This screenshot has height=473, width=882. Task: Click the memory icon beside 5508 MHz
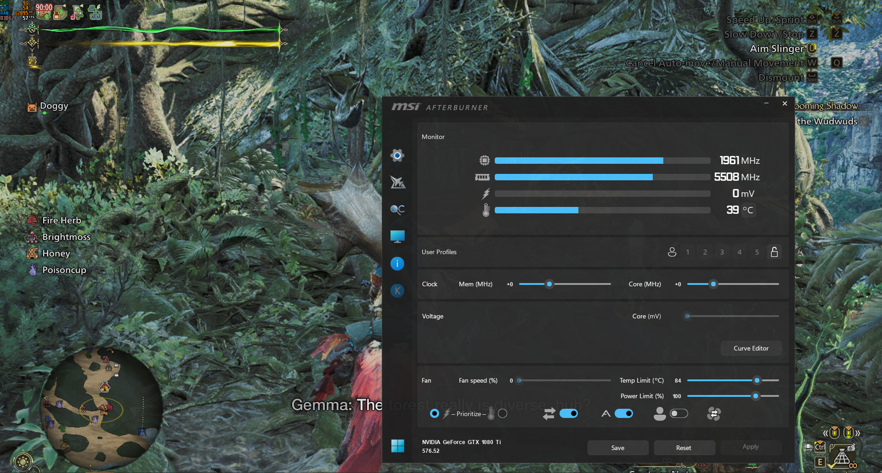coord(482,177)
